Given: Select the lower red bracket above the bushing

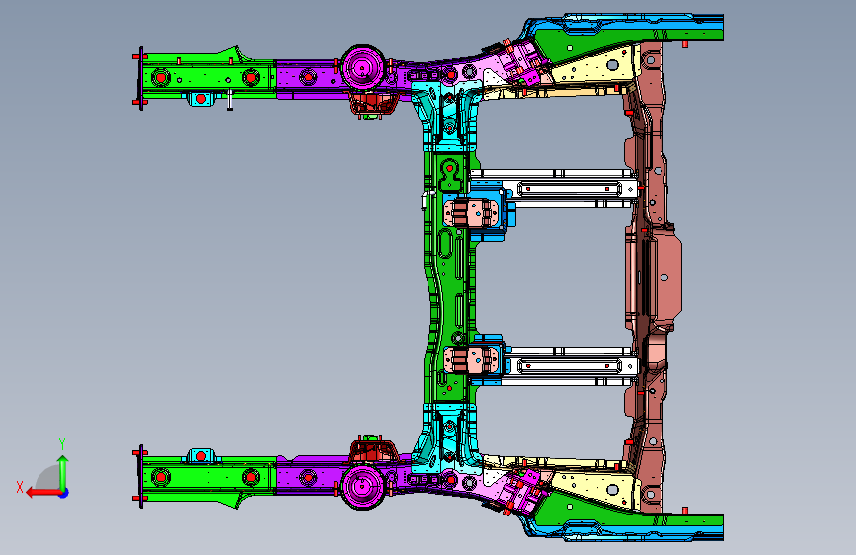Looking at the screenshot, I should pyautogui.click(x=372, y=450).
